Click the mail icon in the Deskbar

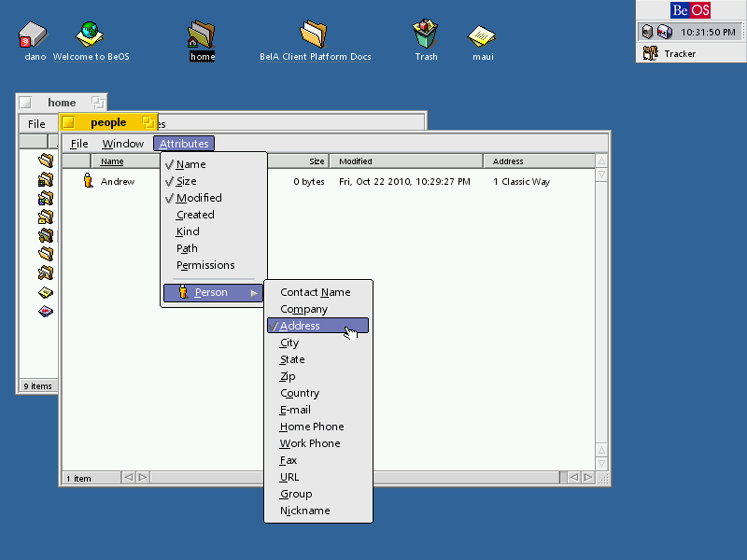(665, 32)
